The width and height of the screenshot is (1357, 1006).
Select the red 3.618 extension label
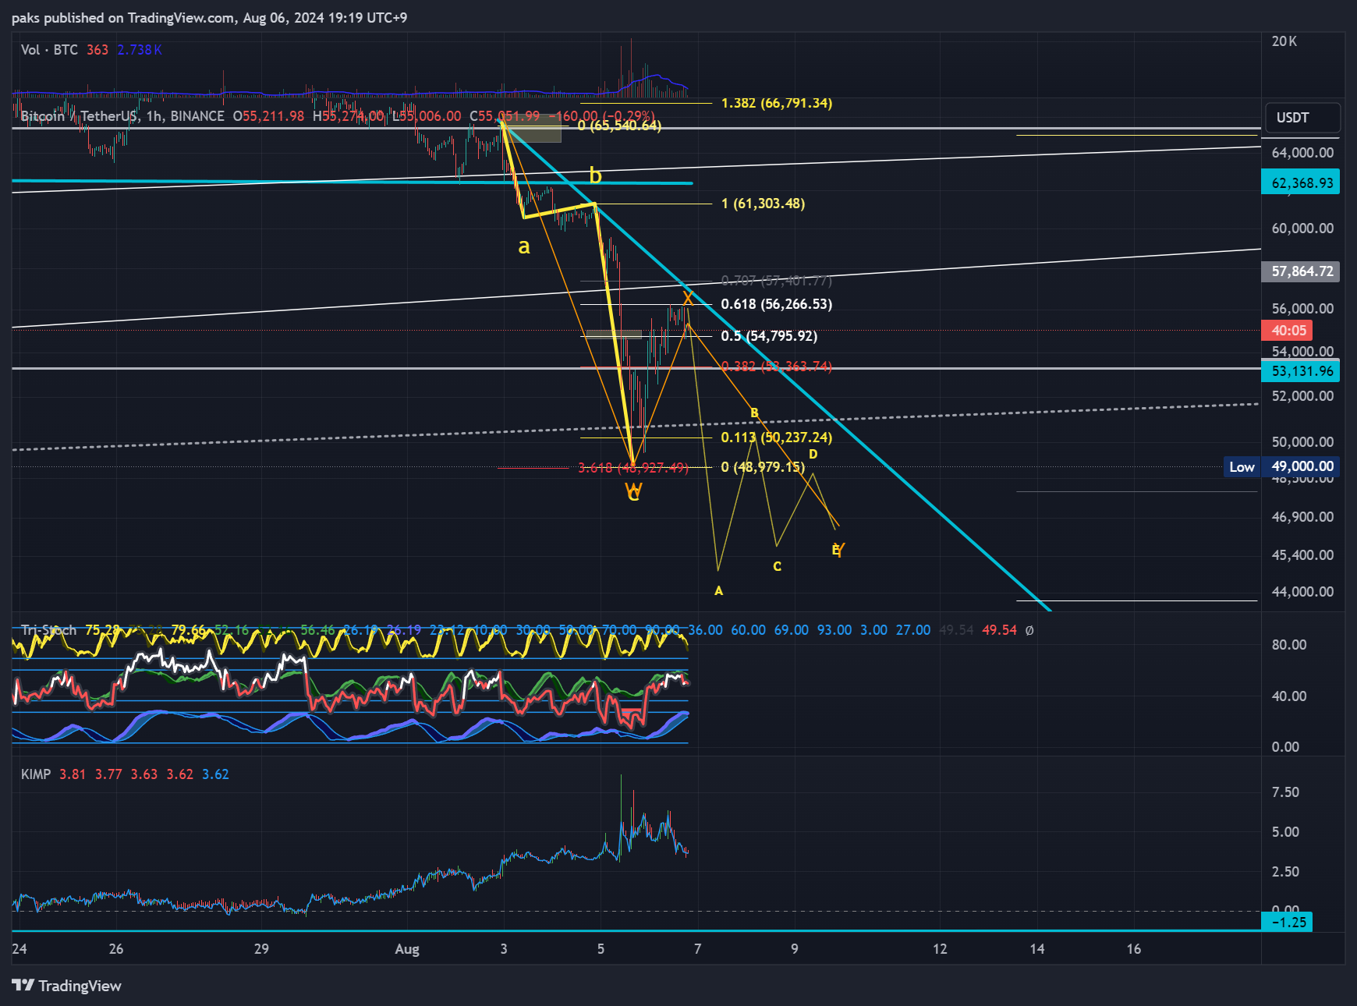click(632, 468)
